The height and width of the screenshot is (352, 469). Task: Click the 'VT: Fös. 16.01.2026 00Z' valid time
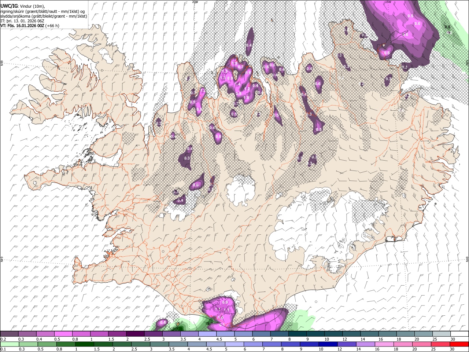click(x=22, y=26)
